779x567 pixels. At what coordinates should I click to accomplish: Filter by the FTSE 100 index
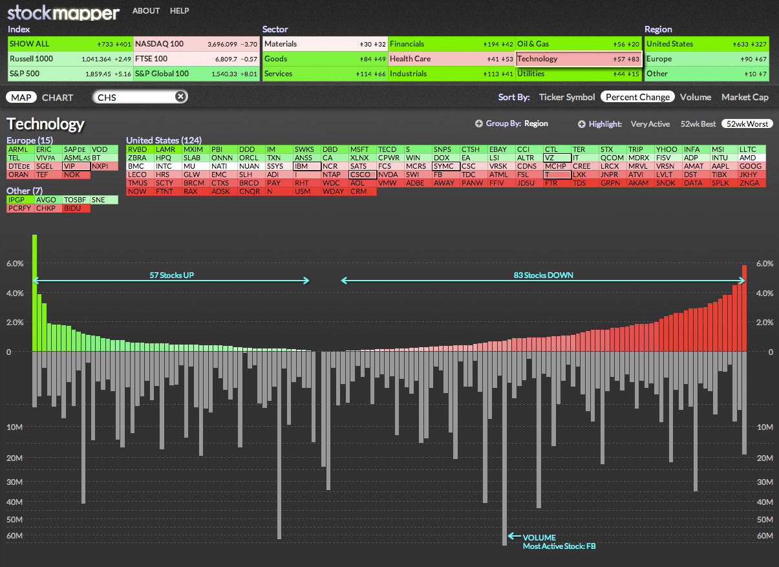pyautogui.click(x=197, y=59)
